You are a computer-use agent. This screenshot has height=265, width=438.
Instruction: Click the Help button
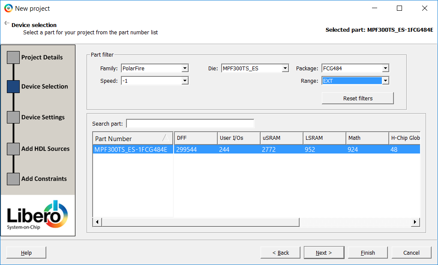click(26, 253)
